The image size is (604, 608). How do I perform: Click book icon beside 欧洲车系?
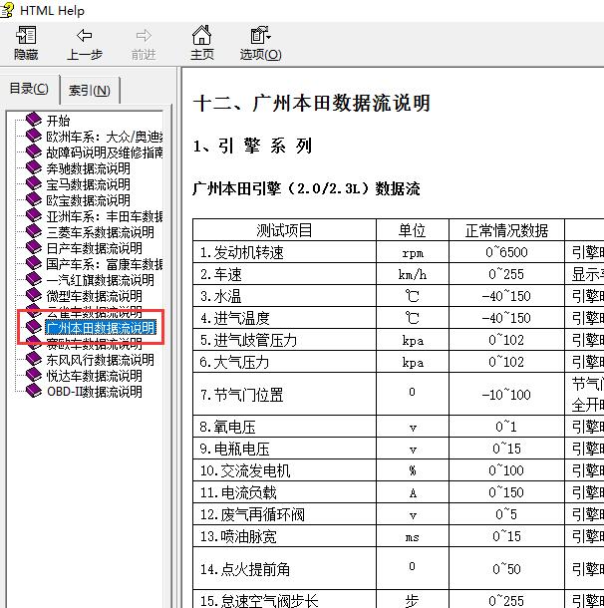34,136
